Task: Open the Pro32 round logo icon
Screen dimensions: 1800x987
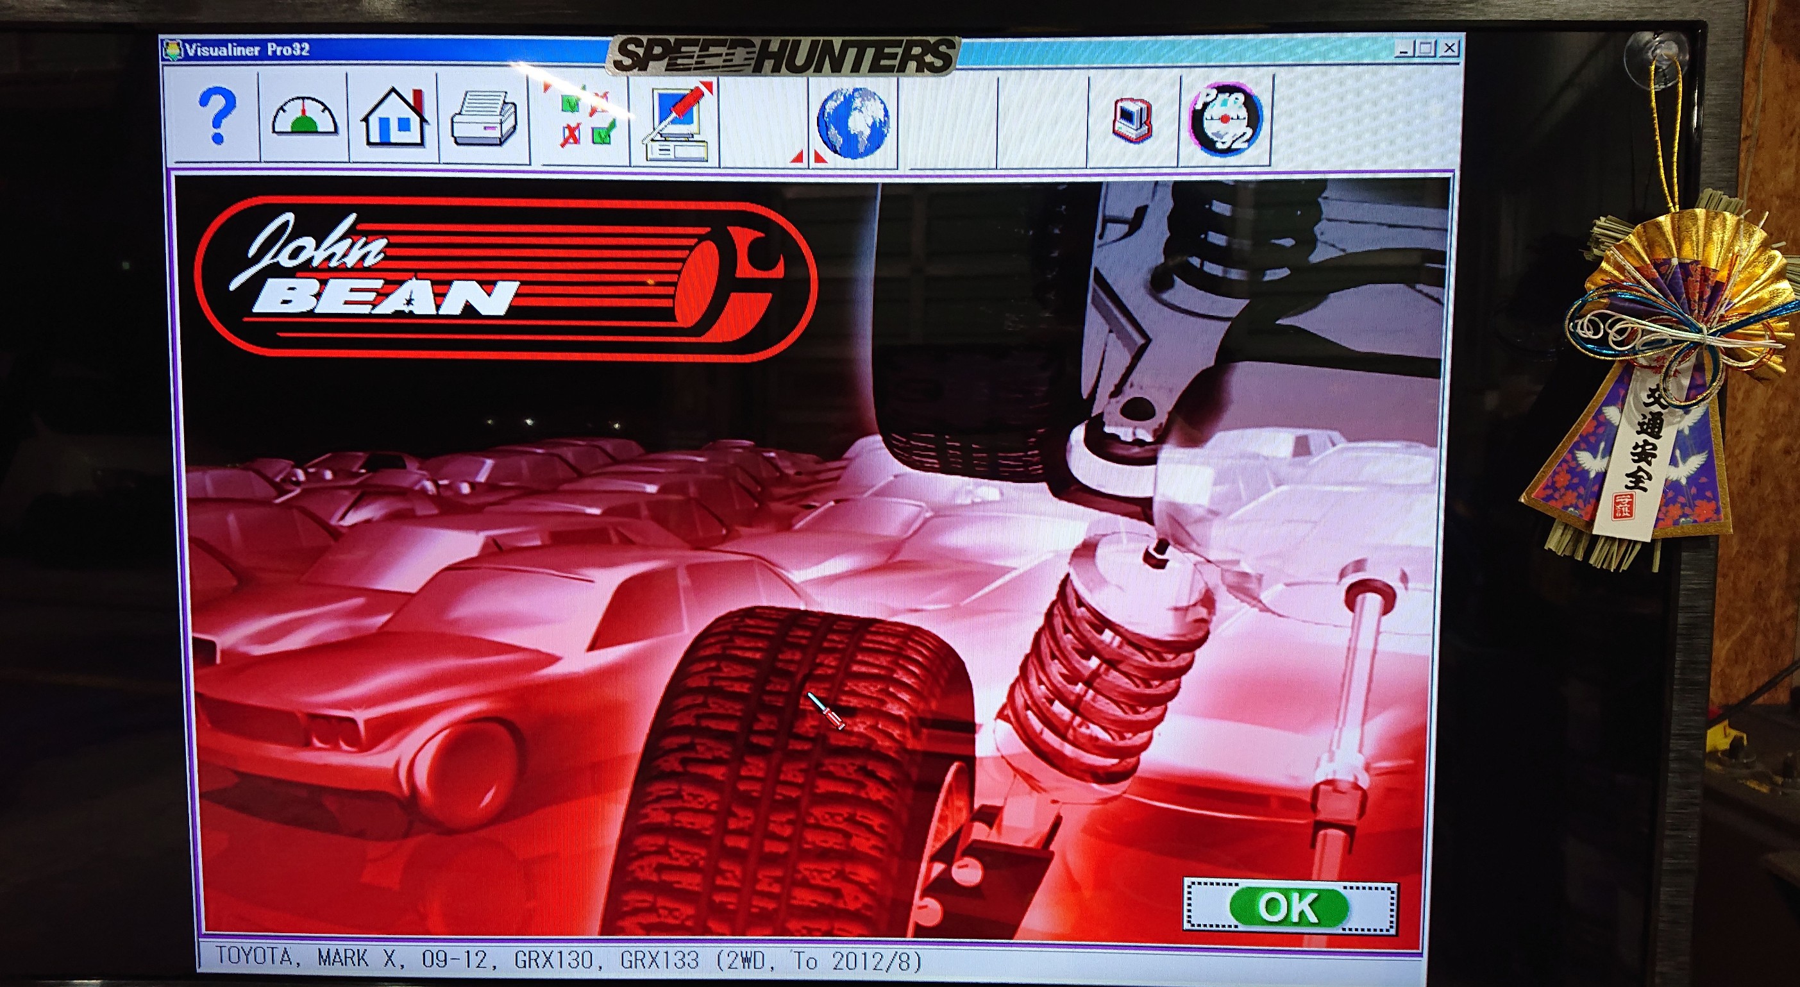Action: (x=1225, y=119)
